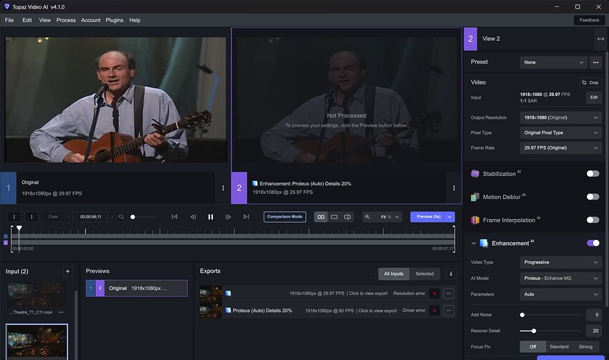
Task: Open the Output Resolution dropdown
Action: coord(560,117)
